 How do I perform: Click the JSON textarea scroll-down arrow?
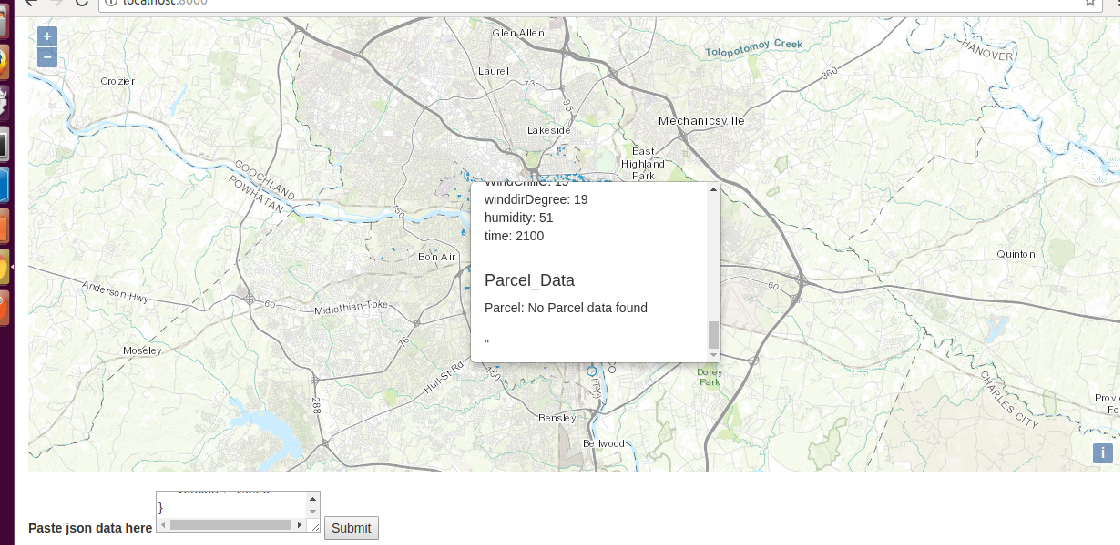click(313, 512)
